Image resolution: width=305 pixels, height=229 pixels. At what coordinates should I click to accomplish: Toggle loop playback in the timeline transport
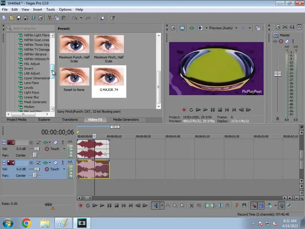tap(88, 205)
